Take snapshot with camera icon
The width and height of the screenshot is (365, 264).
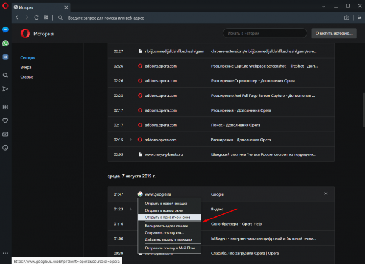(x=346, y=18)
